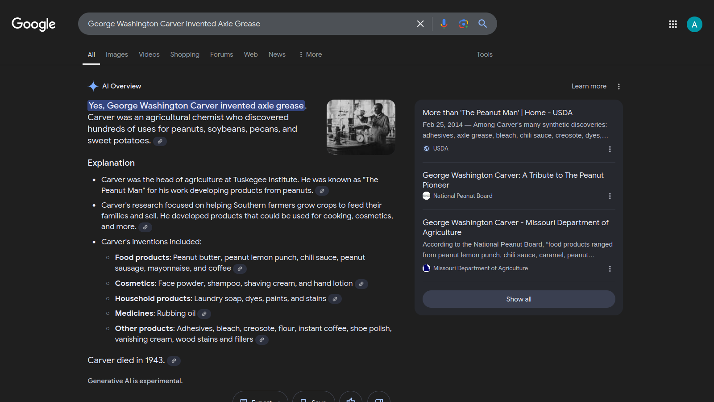The width and height of the screenshot is (714, 402).
Task: Open source link after 'Carver died in 1943.'
Action: pos(174,360)
